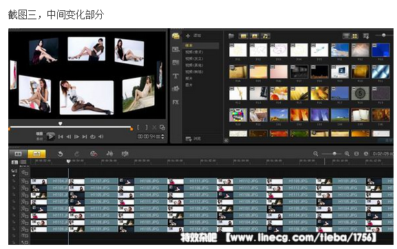The width and height of the screenshot is (397, 249).
Task: Select the color bars test pattern thumbnail
Action: point(238,115)
